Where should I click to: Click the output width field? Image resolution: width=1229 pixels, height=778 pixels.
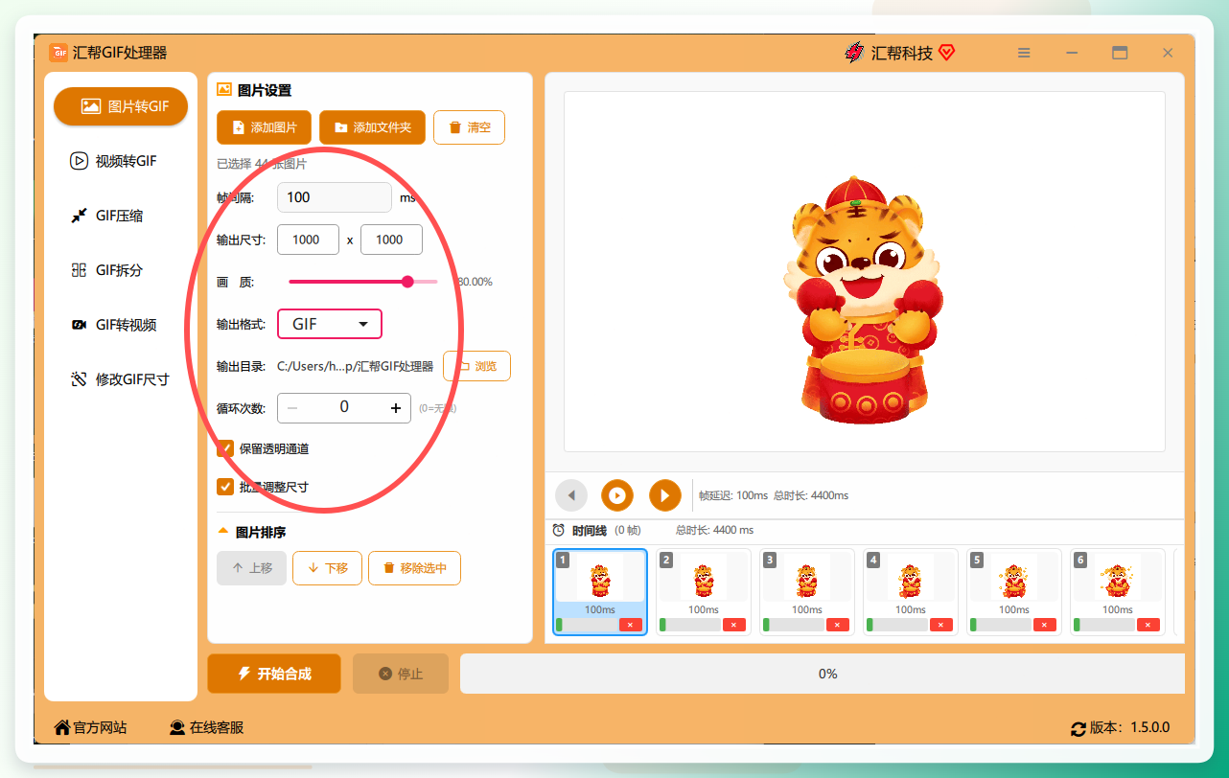tap(308, 240)
